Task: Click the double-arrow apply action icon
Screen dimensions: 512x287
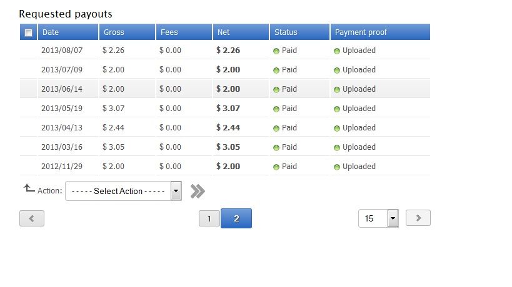Action: (198, 191)
